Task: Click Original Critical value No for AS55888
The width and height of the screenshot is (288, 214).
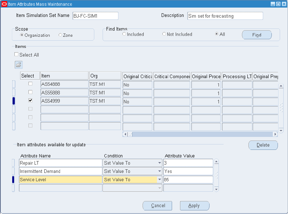Action: [138, 93]
